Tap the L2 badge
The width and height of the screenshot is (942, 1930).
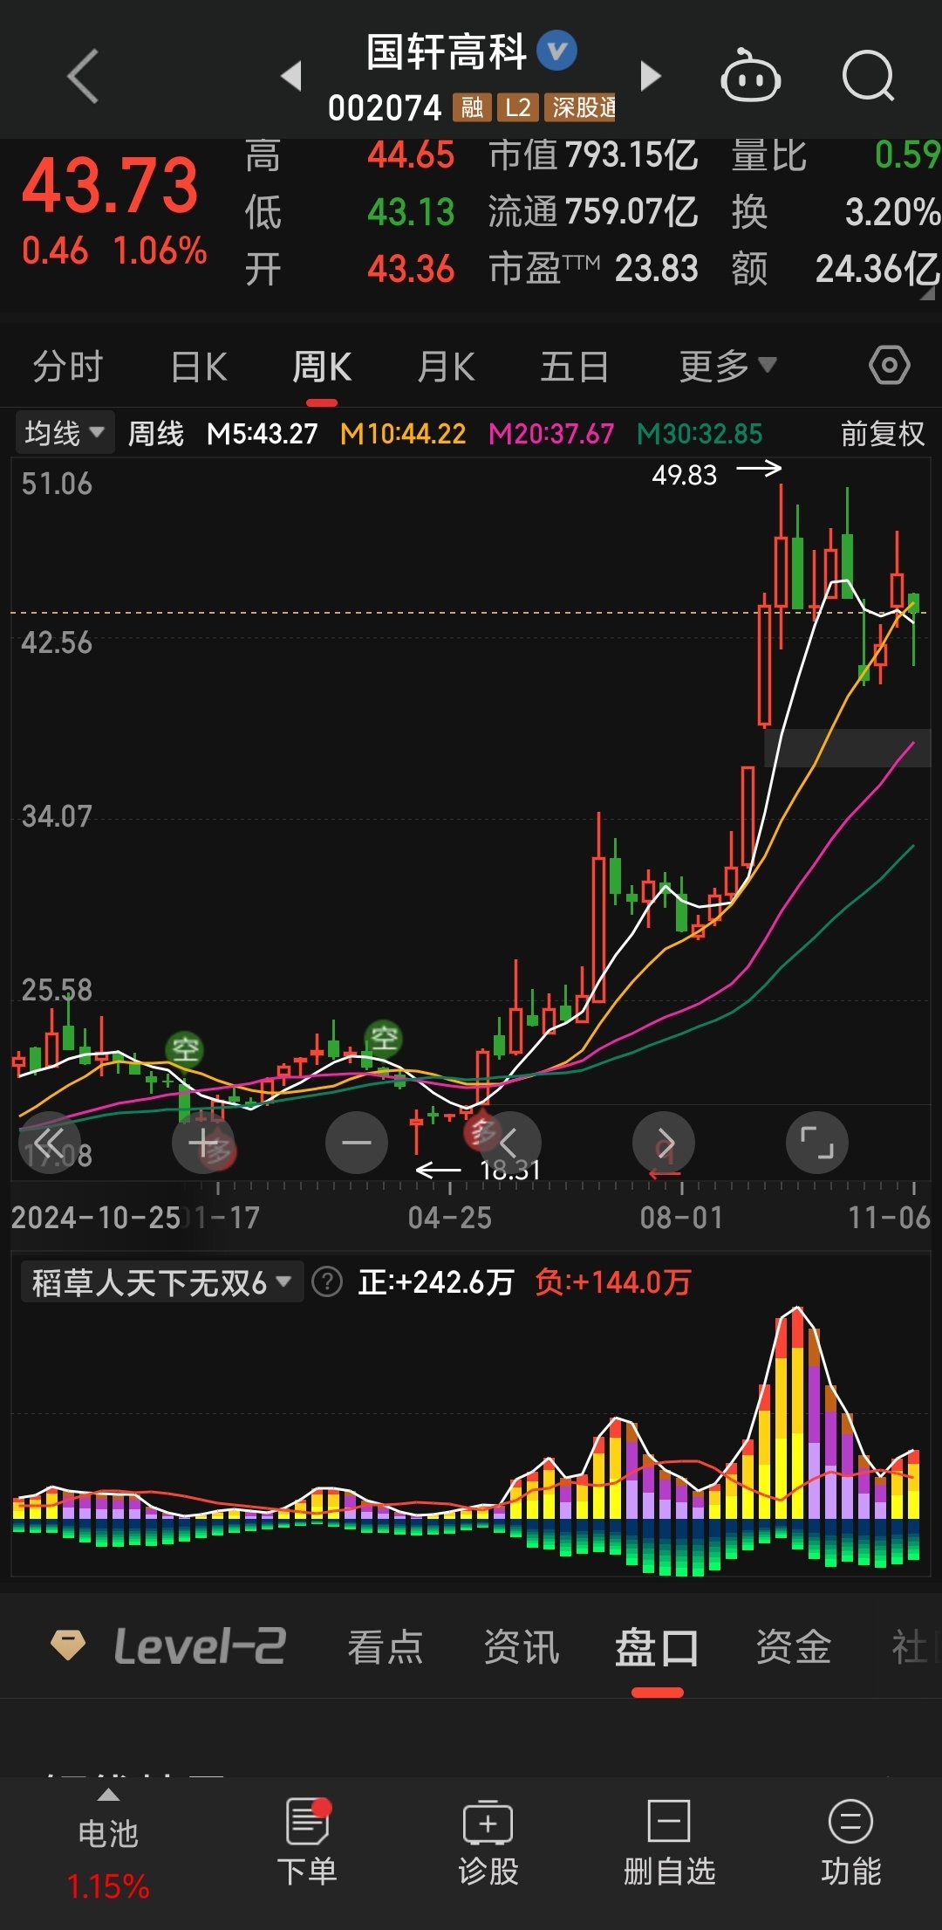pos(517,108)
